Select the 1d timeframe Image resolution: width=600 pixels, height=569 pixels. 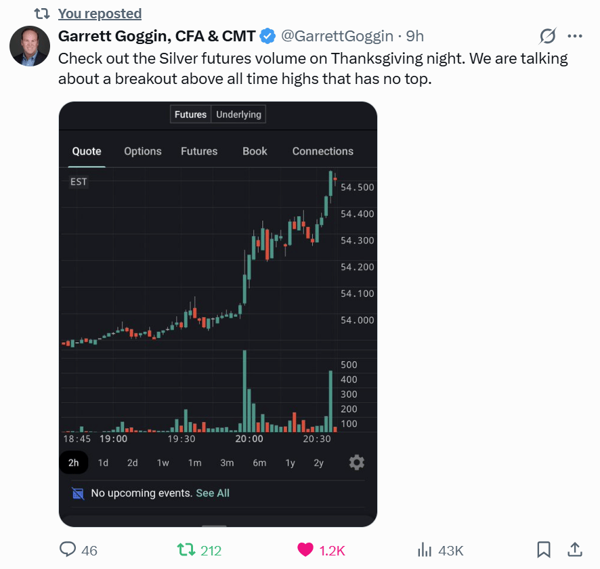103,463
